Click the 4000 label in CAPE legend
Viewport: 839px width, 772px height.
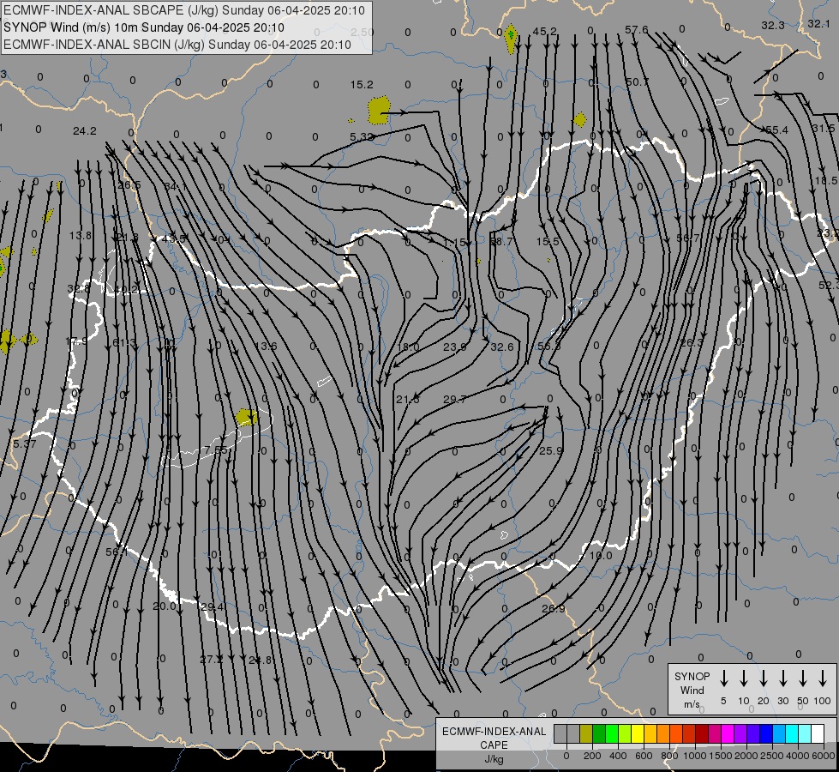(x=797, y=756)
